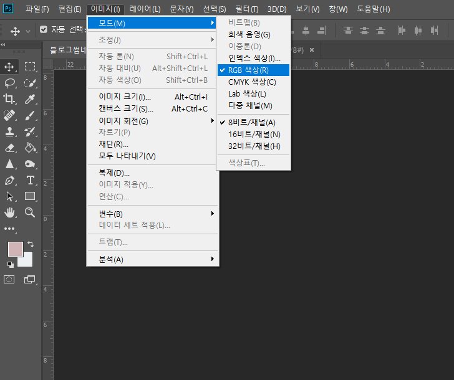Select the Horizontal Type tool

click(x=29, y=180)
